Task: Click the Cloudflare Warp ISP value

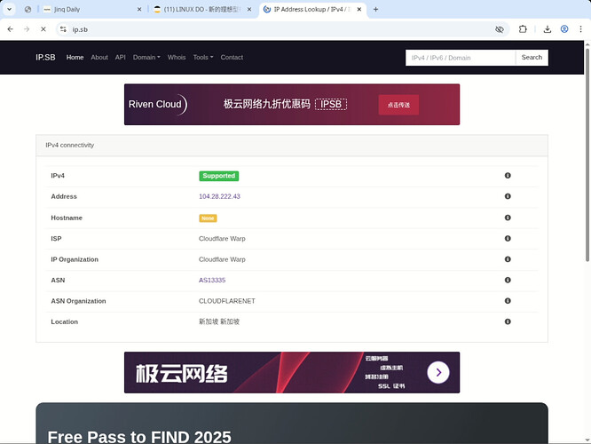Action: click(x=222, y=238)
